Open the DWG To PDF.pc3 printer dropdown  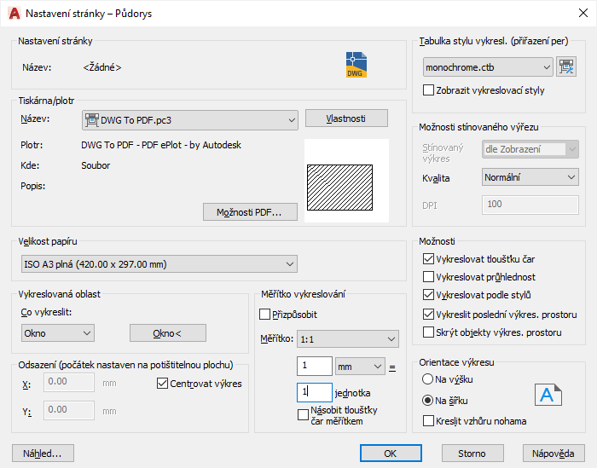pyautogui.click(x=190, y=120)
